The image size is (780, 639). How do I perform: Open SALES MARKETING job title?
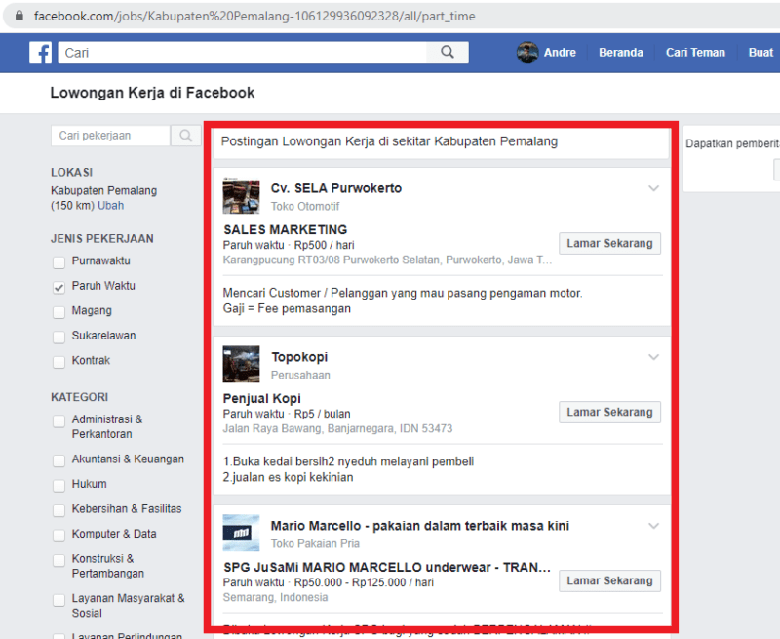[285, 229]
